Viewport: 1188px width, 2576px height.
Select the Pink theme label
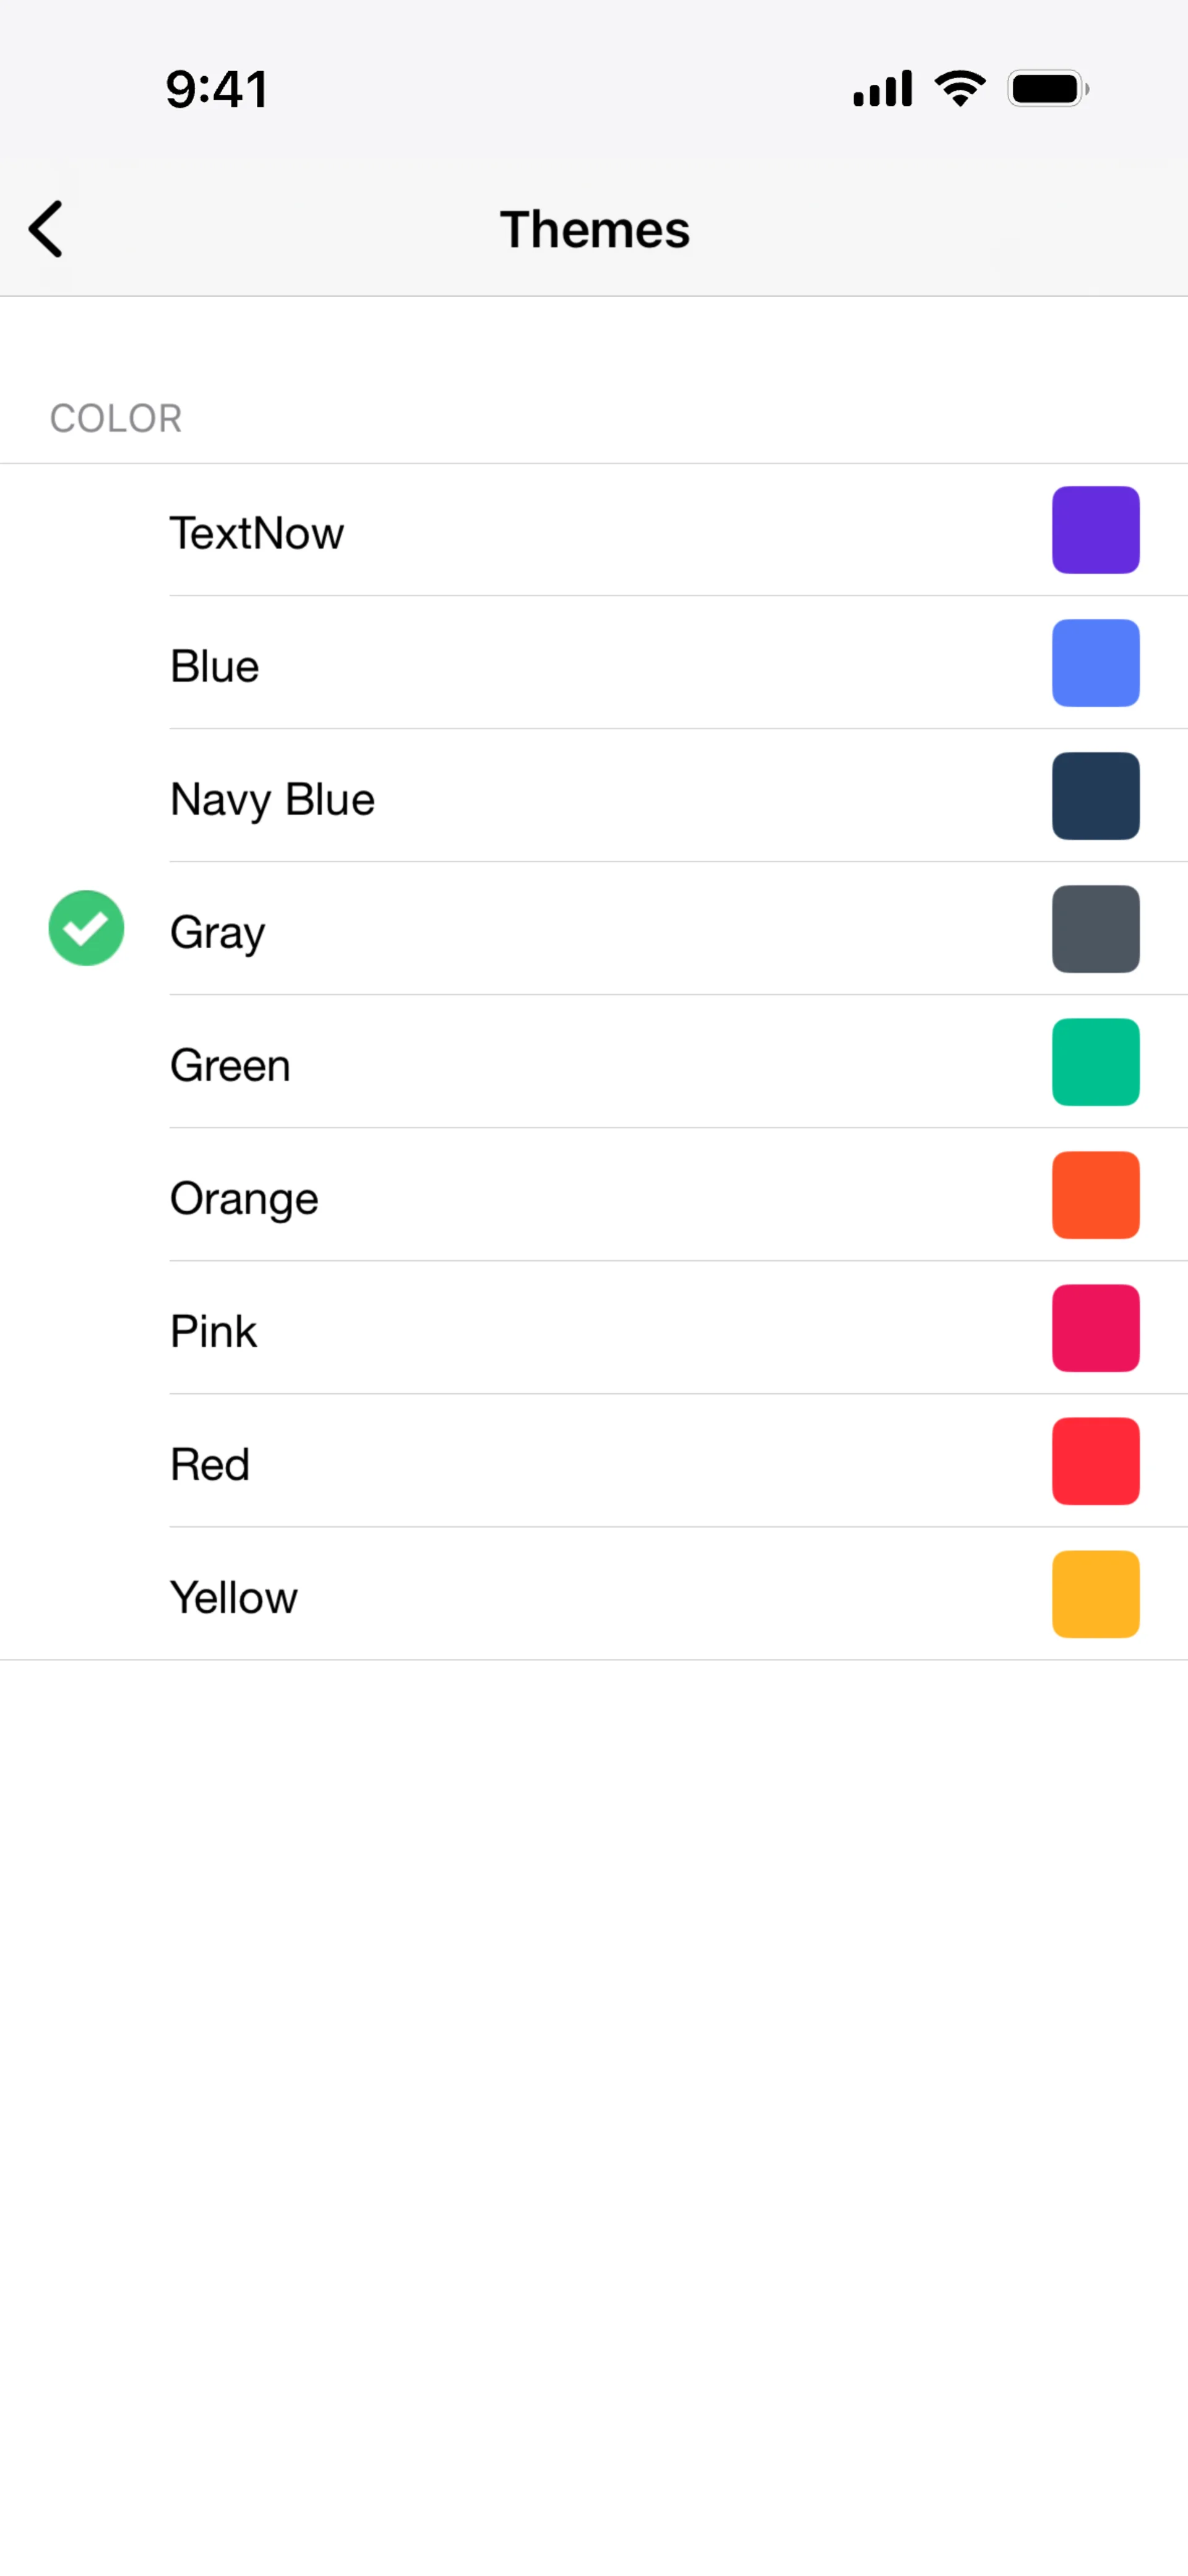pos(213,1331)
